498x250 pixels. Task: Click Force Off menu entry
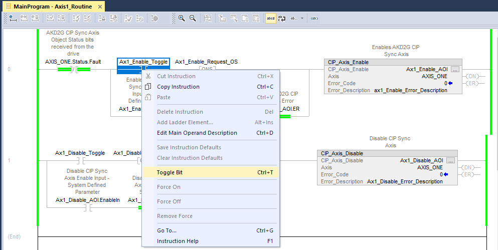coord(211,201)
